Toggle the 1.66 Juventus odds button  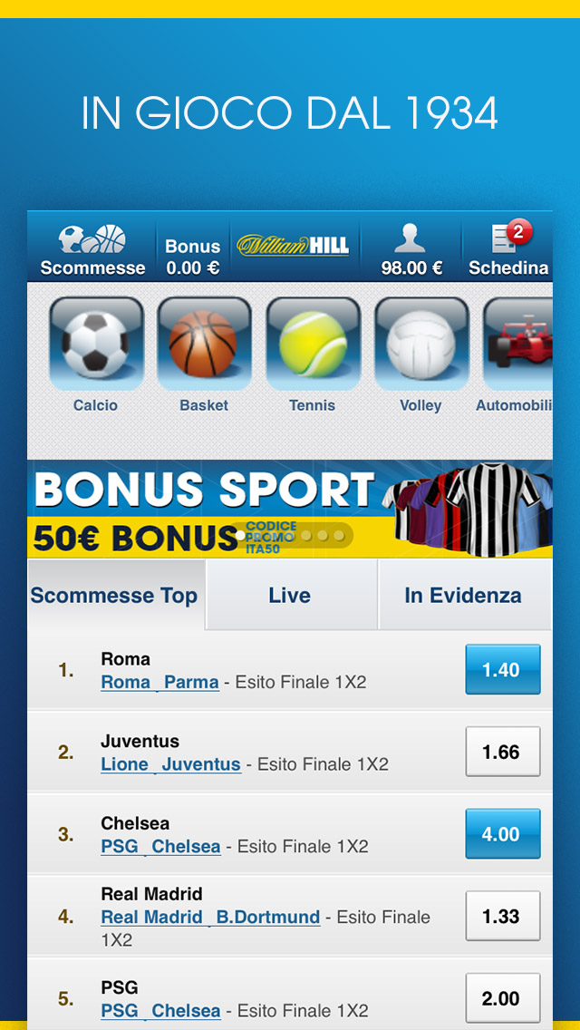(502, 752)
